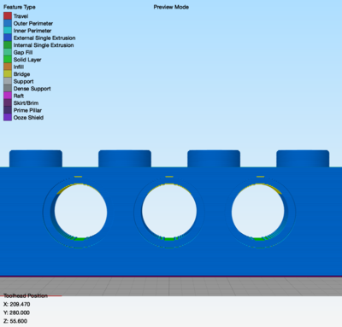Image resolution: width=342 pixels, height=327 pixels.
Task: Click the 'Internal Single Extrusion' label
Action: [x=44, y=45]
